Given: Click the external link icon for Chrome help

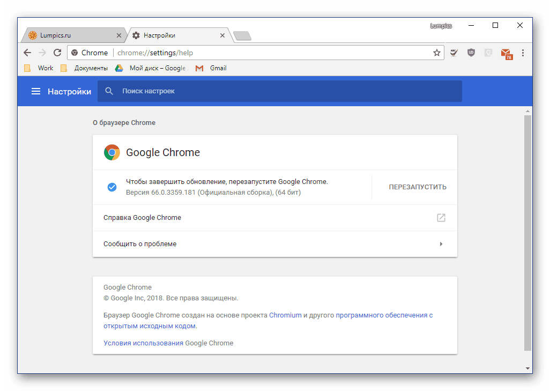Looking at the screenshot, I should 441,218.
